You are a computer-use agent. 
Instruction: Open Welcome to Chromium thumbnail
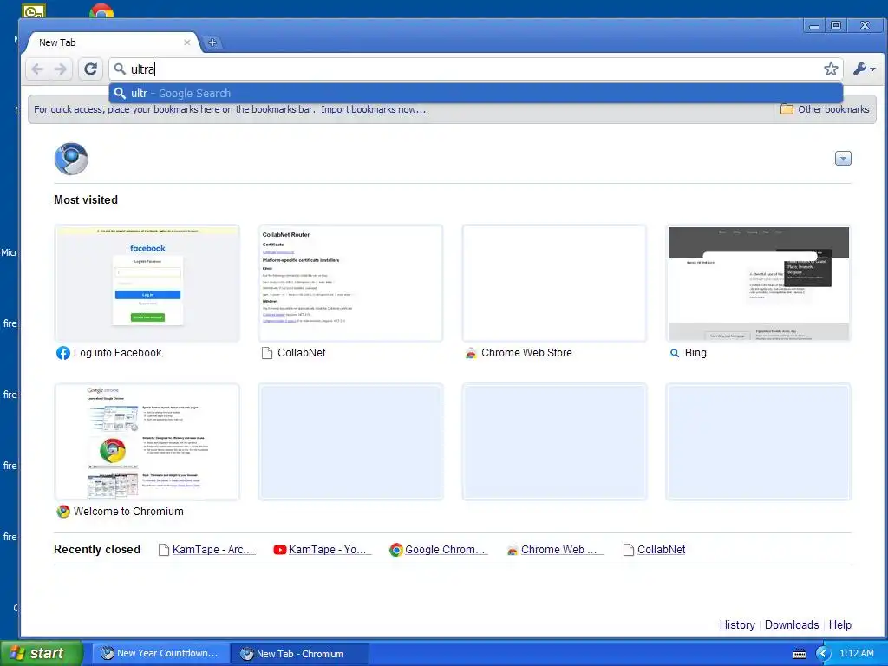tap(147, 441)
